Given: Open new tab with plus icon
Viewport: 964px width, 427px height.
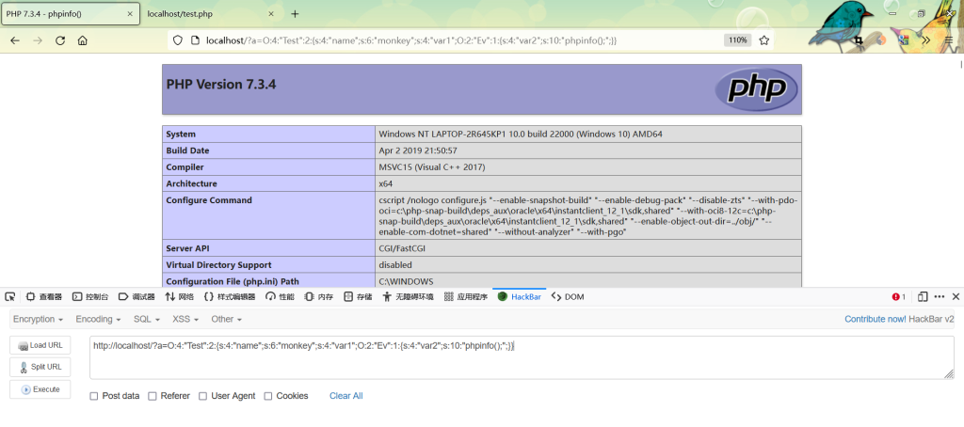Looking at the screenshot, I should (x=295, y=14).
